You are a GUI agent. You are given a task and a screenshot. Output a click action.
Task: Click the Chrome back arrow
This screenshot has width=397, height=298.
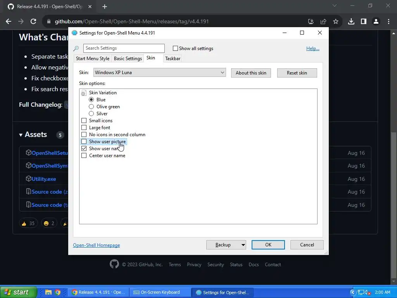tap(9, 22)
